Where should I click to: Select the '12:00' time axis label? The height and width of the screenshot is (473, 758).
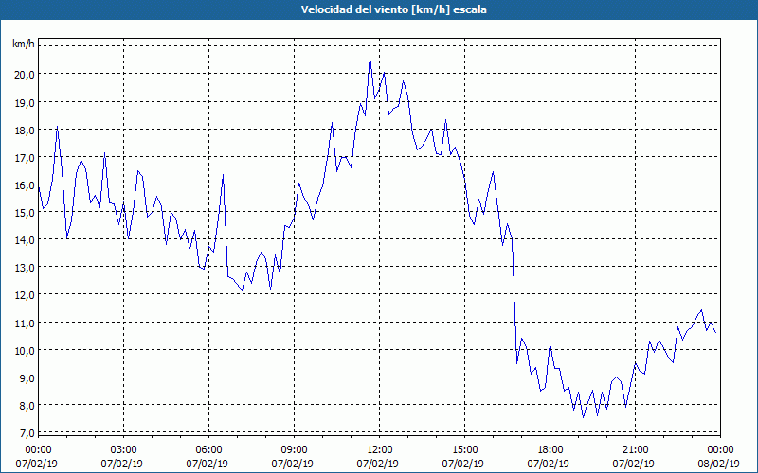[380, 450]
